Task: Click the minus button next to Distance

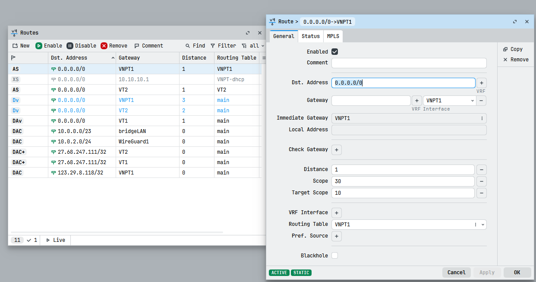Action: pos(482,170)
